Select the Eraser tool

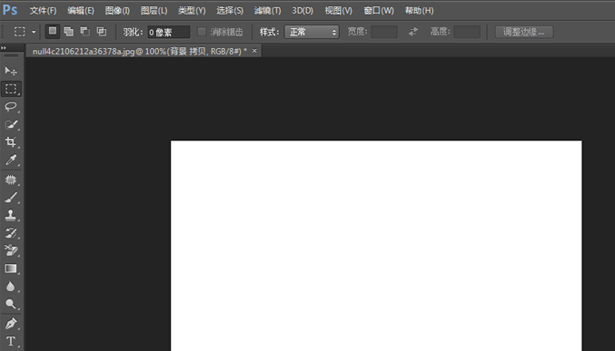coord(11,250)
